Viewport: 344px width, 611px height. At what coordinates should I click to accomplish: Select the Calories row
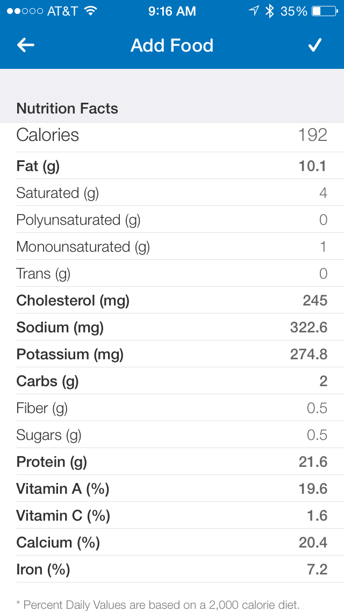[x=172, y=135]
